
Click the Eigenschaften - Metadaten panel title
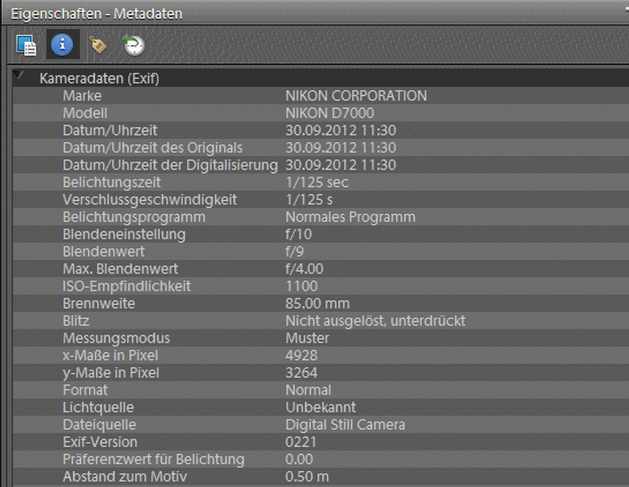point(96,14)
